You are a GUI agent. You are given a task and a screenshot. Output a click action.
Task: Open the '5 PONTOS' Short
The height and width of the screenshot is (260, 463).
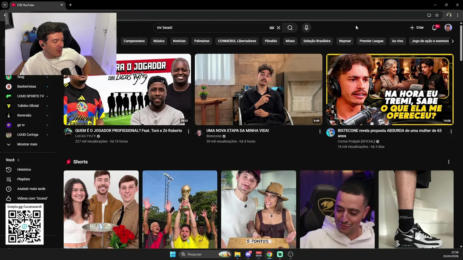coord(259,209)
